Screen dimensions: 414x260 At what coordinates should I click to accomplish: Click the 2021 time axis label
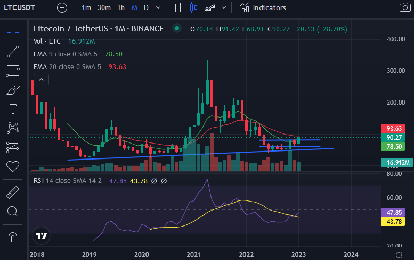[194, 255]
